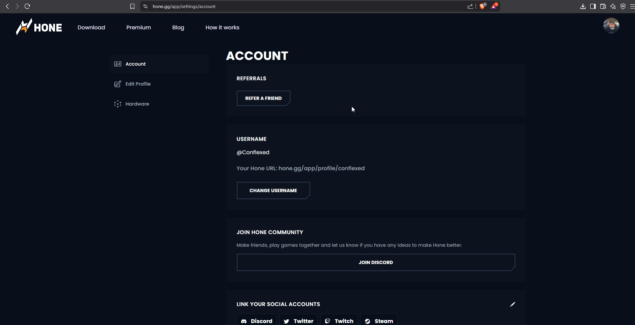635x325 pixels.
Task: Click the Edit Profile pencil-square icon
Action: tap(118, 84)
